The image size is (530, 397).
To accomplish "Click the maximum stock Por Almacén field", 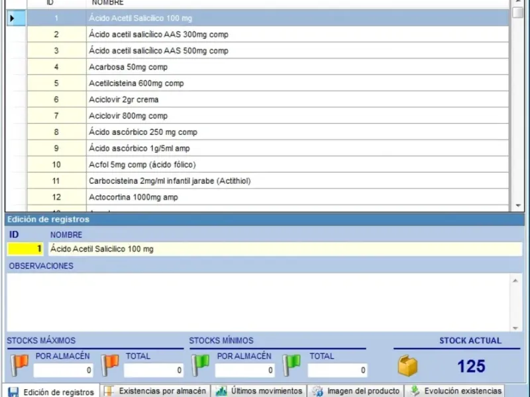I will [x=63, y=371].
